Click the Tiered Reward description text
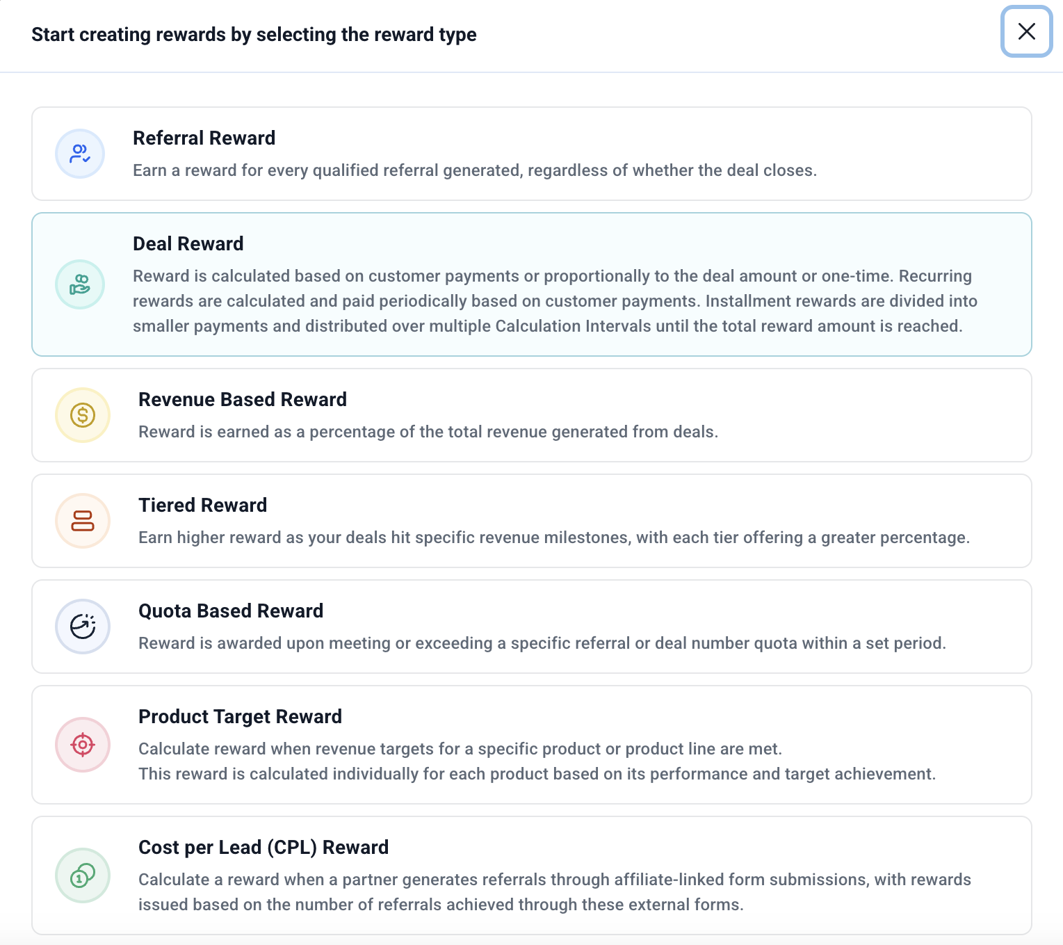This screenshot has height=945, width=1063. click(x=553, y=538)
